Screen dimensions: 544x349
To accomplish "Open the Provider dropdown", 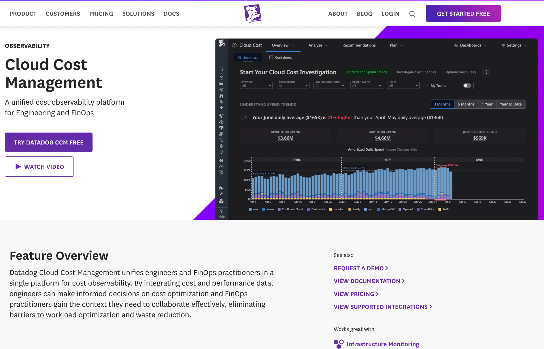I will coord(256,86).
